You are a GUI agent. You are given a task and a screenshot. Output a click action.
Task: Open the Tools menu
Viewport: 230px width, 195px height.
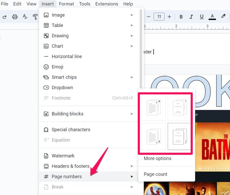(85, 4)
